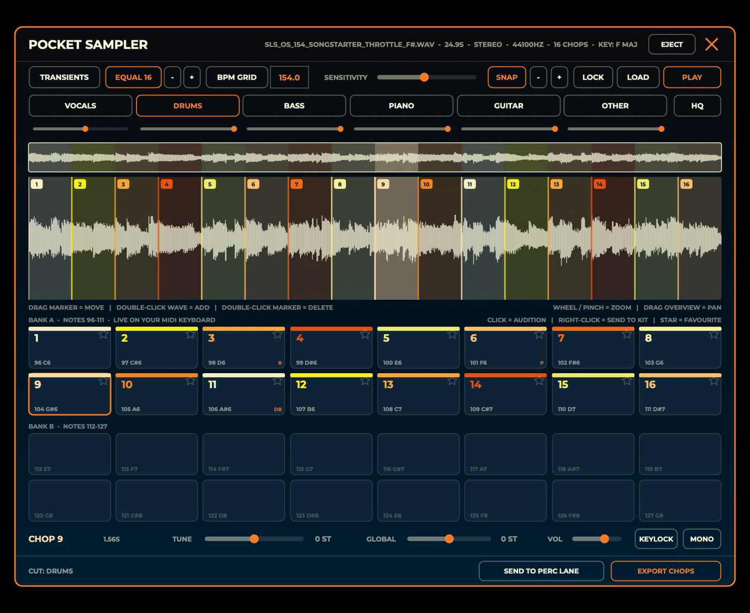Audition pad 9 (104 G#6)
The width and height of the screenshot is (750, 613).
[x=70, y=395]
